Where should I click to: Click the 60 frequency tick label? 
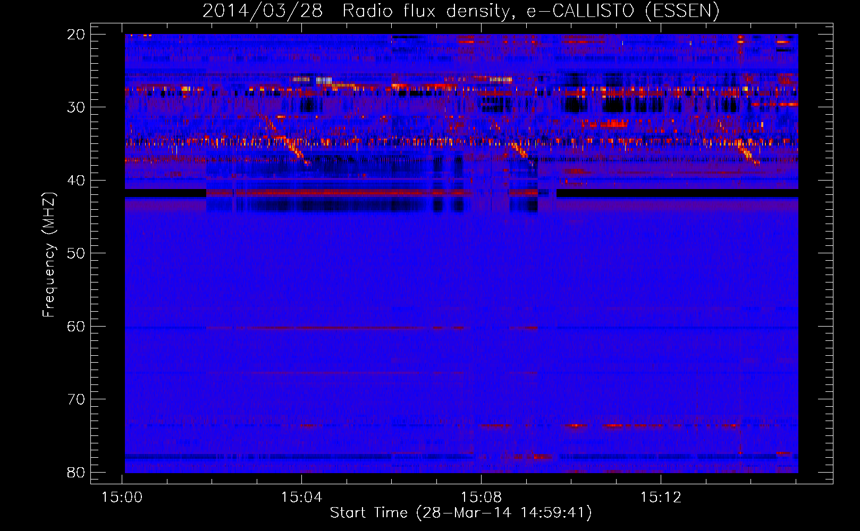click(77, 327)
